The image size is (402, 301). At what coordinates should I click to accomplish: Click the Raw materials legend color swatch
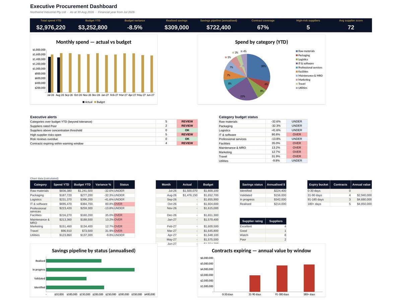296,51
